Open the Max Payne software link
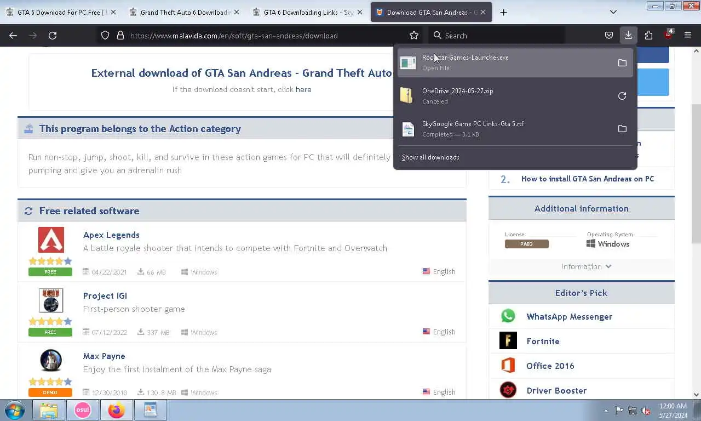This screenshot has width=701, height=421. click(104, 356)
